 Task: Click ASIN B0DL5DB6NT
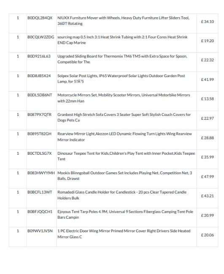[x=40, y=95]
